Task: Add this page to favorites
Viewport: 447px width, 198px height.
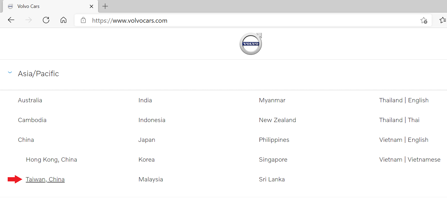Action: click(424, 20)
